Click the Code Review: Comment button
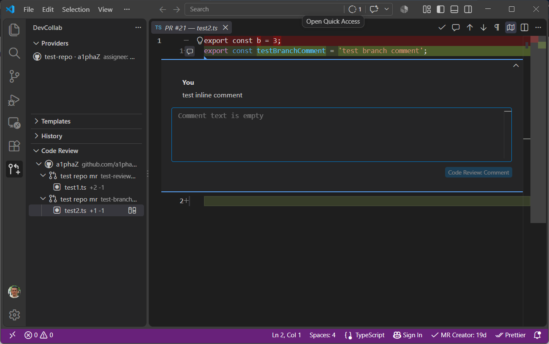The image size is (549, 344). point(478,172)
